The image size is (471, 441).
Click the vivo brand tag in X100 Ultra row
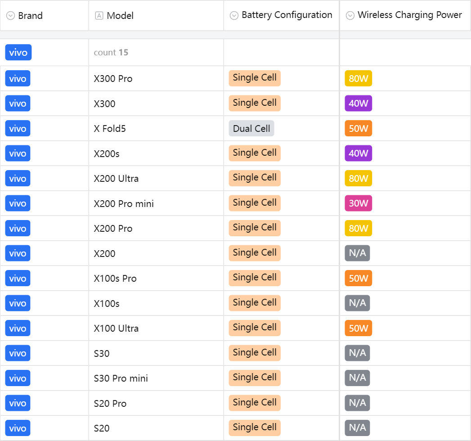(18, 328)
